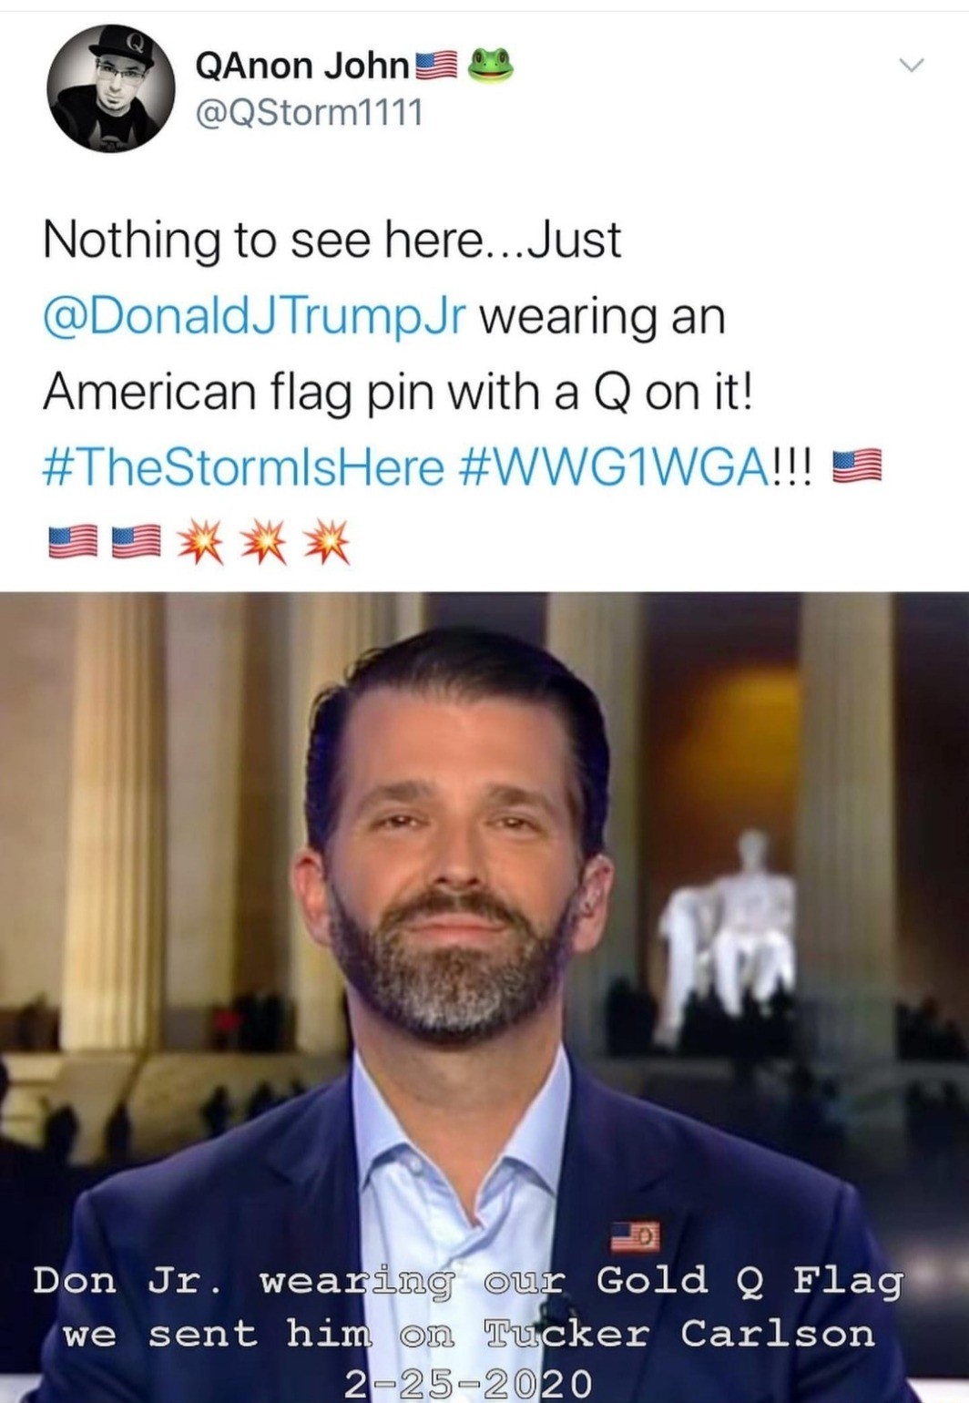Open QAnon John's profile avatar
The width and height of the screenshot is (969, 1403).
point(110,88)
